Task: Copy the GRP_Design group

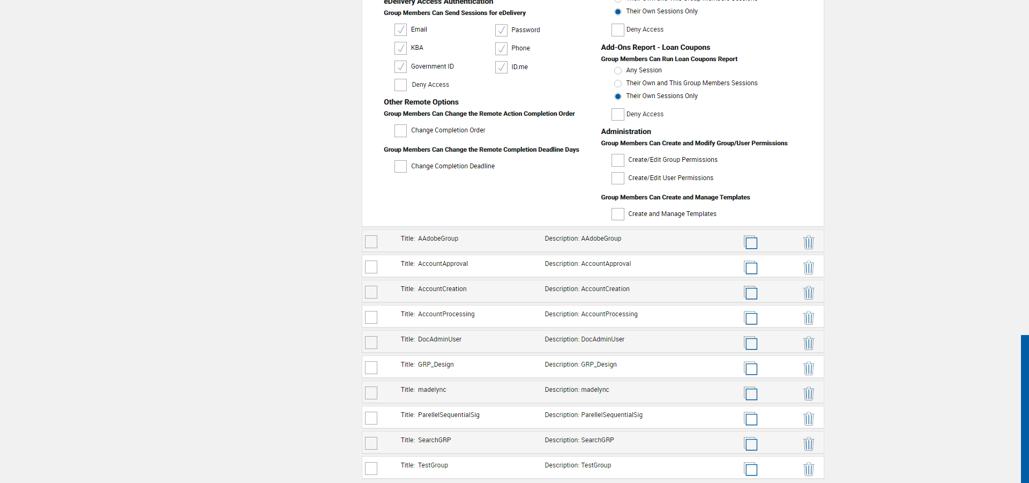Action: 751,368
